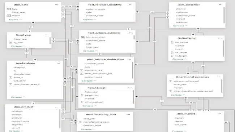This screenshot has width=235, height=132.
Task: Open freight_cost table ellipsis menu
Action: pos(130,88)
